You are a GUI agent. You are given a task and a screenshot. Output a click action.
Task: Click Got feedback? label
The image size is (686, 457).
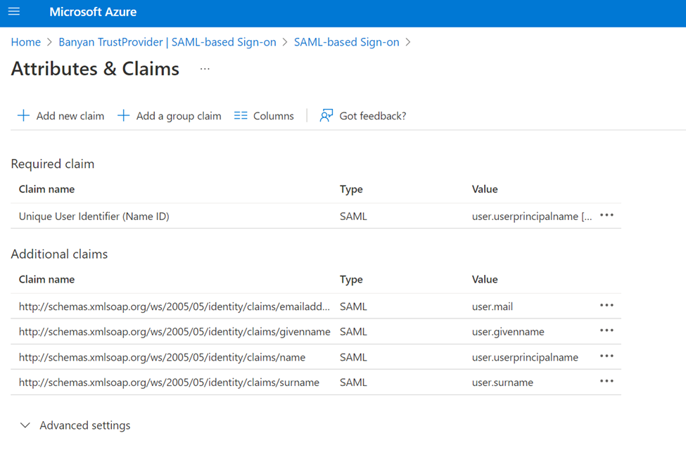pyautogui.click(x=373, y=116)
